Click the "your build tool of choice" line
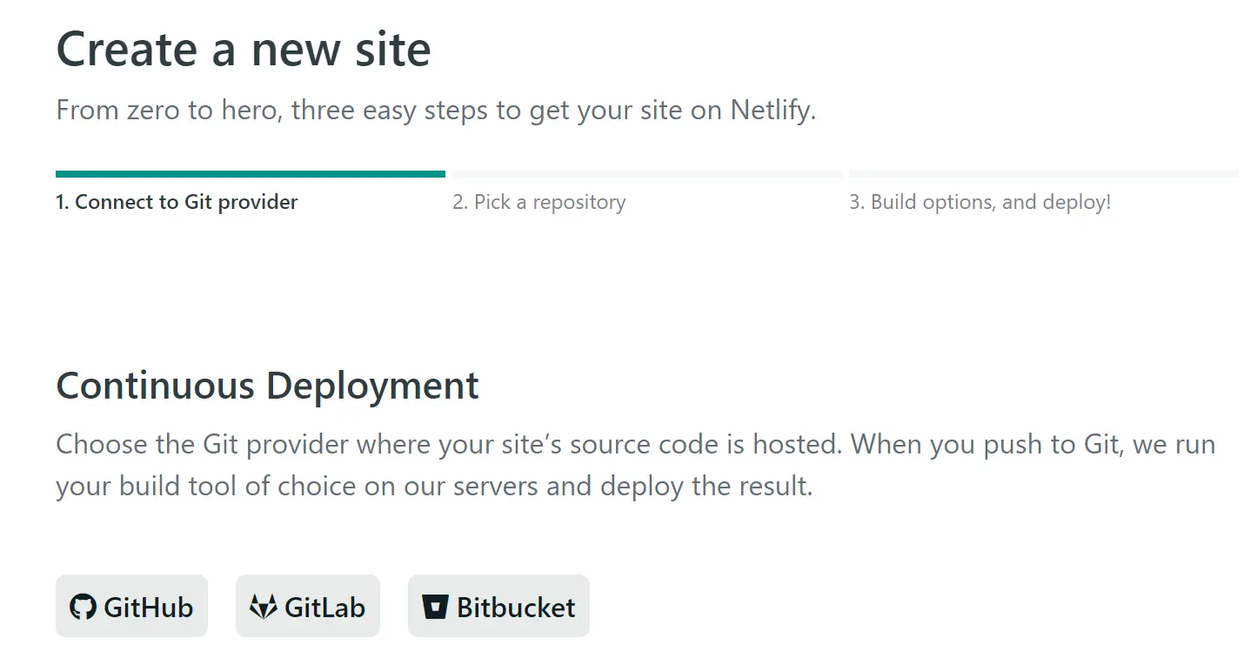This screenshot has width=1257, height=672. [434, 486]
